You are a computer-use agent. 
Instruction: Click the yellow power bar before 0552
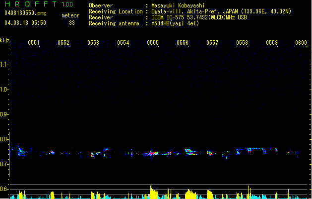point(53,195)
